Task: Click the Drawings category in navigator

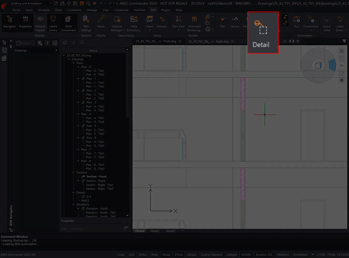Action: [36, 50]
